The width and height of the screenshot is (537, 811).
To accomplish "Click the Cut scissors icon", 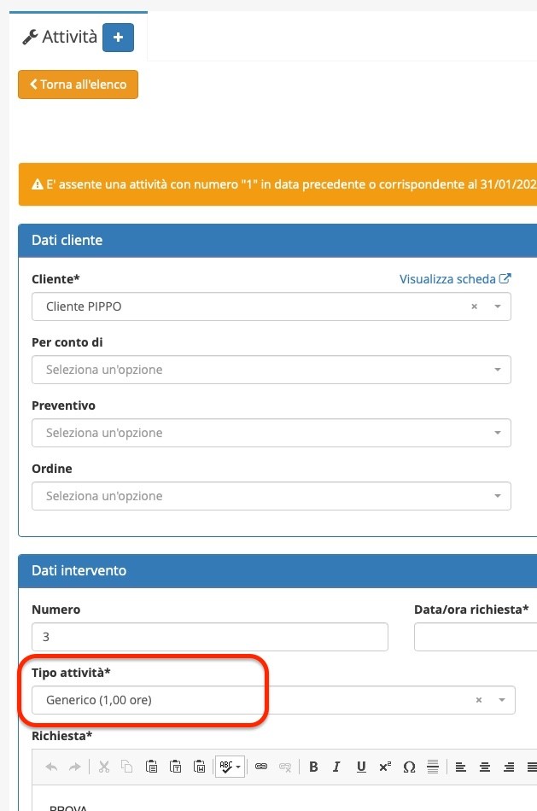I will [x=104, y=767].
